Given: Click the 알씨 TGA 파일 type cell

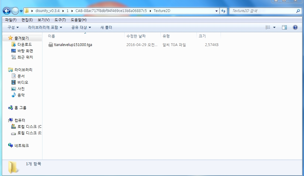Looking at the screenshot, I should point(174,45).
